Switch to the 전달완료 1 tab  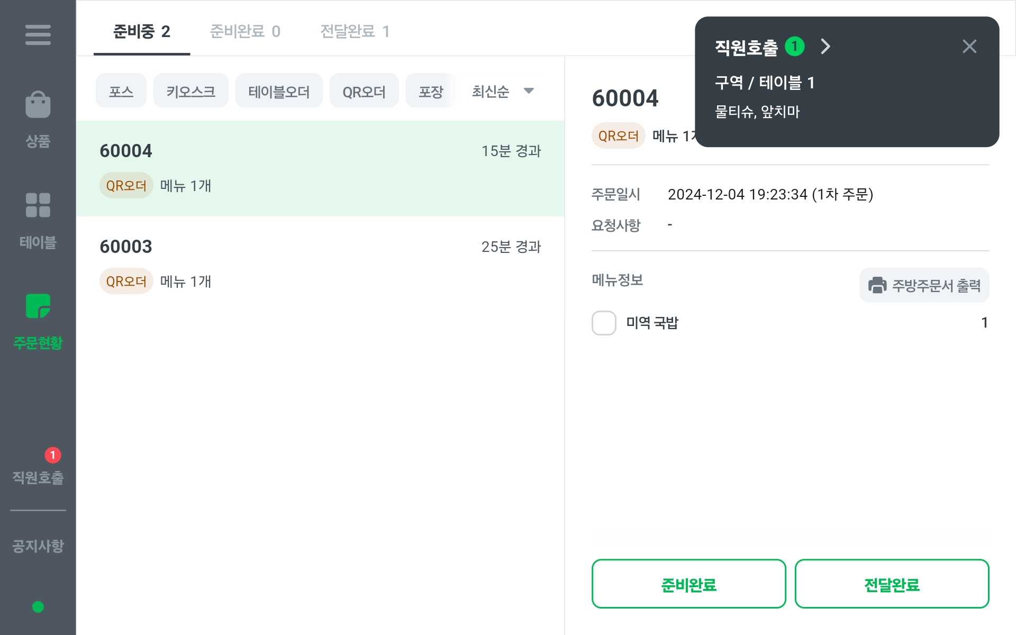(x=355, y=31)
